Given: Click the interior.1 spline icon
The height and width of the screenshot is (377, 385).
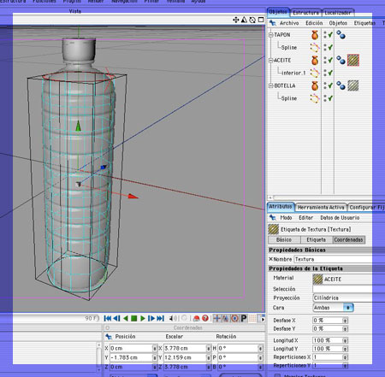Looking at the screenshot, I should (x=315, y=73).
